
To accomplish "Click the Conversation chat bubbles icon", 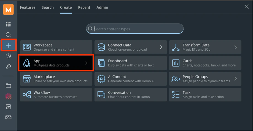I will point(101,95).
